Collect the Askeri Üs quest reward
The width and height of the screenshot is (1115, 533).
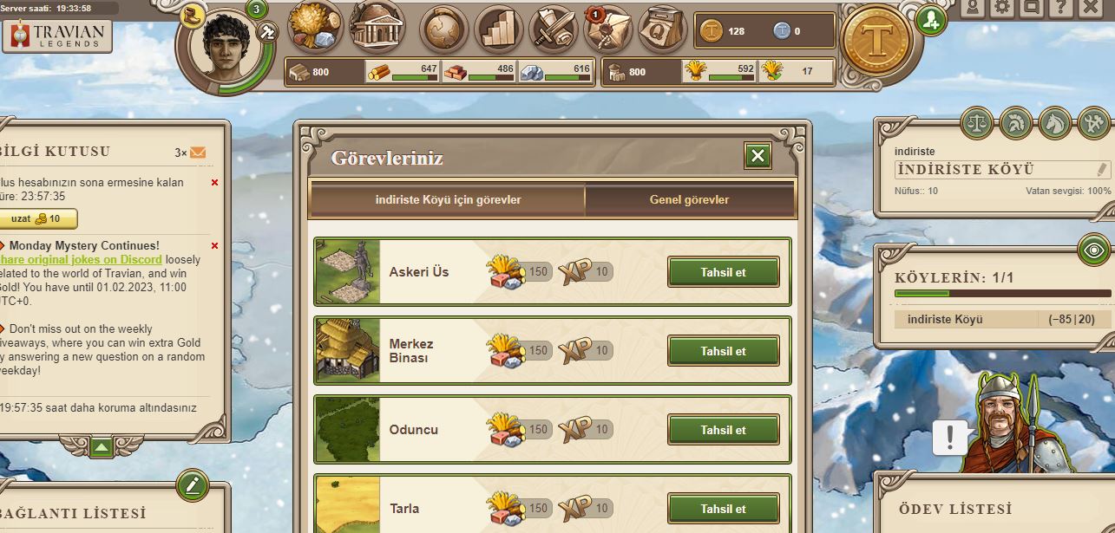[724, 272]
